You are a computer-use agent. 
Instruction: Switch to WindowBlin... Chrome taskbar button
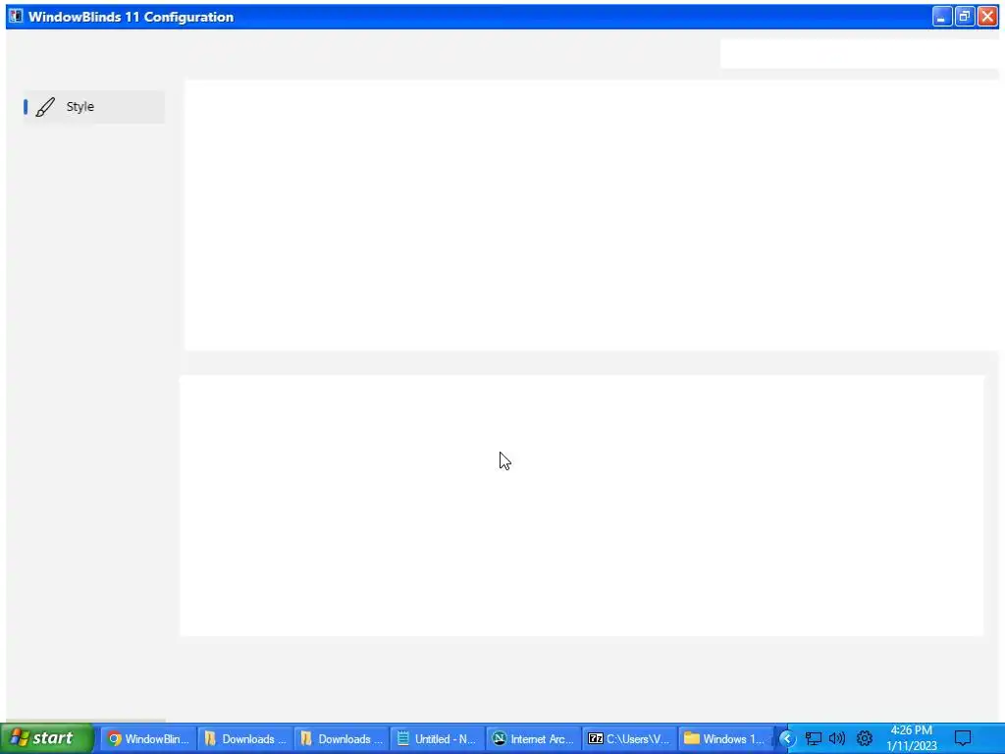[x=148, y=738]
